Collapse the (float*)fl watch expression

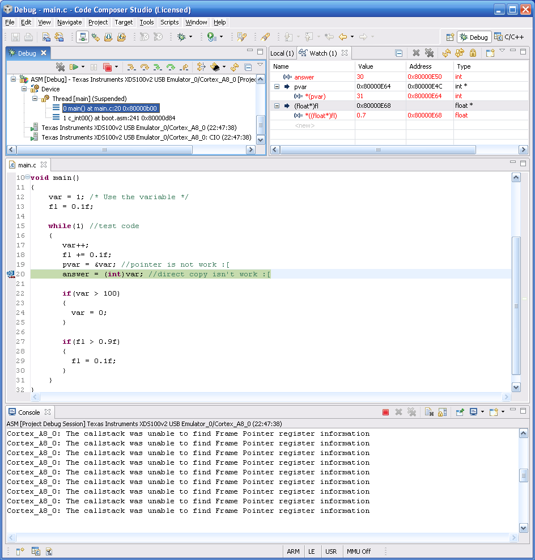[x=277, y=106]
